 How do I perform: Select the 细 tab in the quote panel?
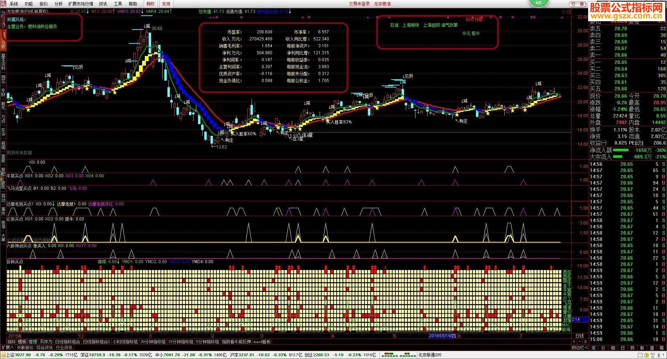click(x=613, y=348)
